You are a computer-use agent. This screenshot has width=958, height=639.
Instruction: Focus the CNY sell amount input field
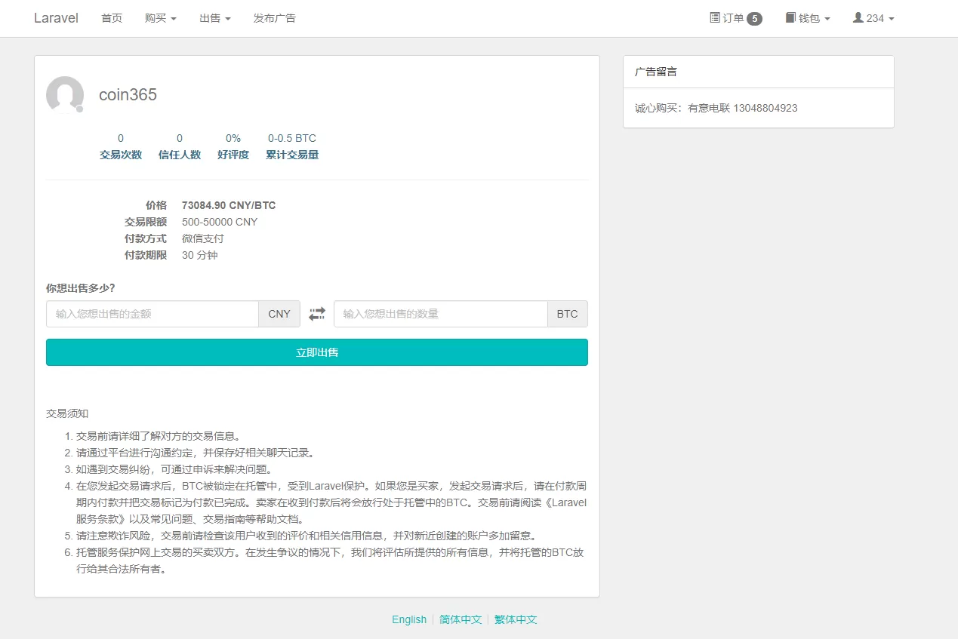pyautogui.click(x=152, y=314)
